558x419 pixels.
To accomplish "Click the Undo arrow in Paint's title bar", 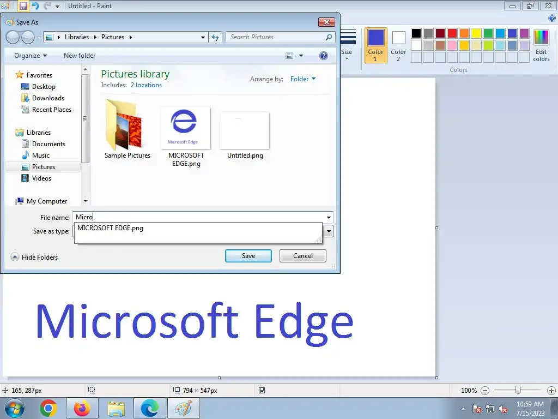I will (x=35, y=5).
